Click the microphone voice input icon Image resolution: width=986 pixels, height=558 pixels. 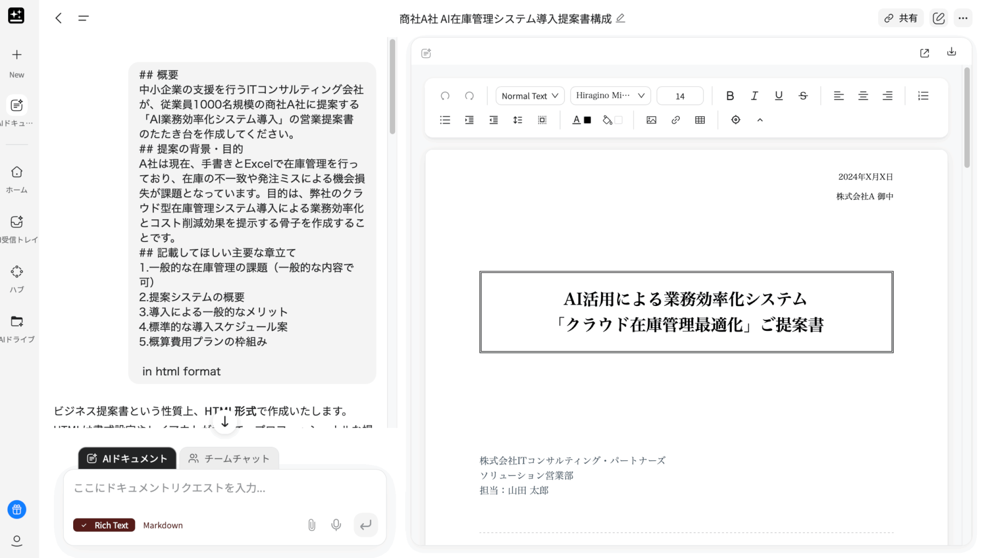(x=336, y=525)
